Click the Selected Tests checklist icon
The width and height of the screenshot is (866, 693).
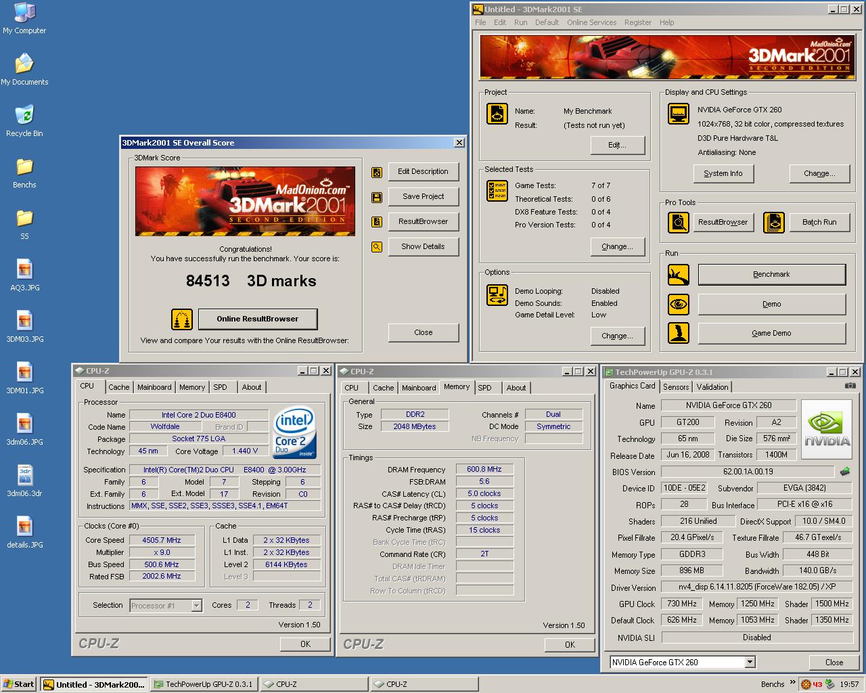[x=497, y=191]
